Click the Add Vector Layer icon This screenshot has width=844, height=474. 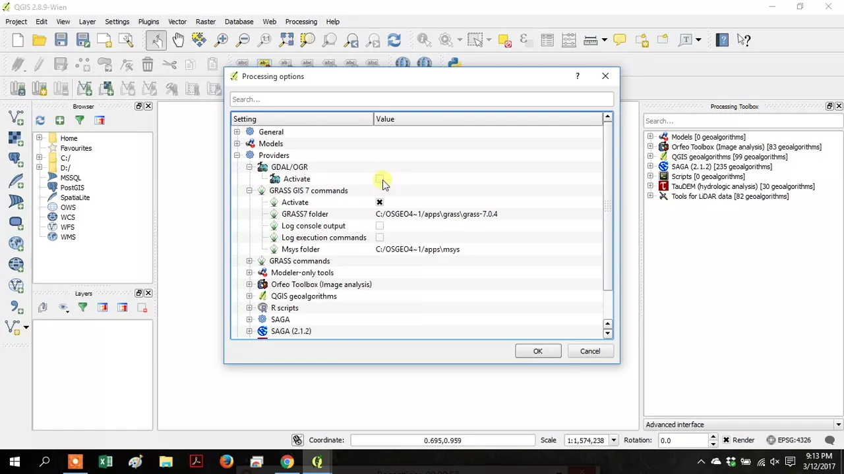(16, 118)
